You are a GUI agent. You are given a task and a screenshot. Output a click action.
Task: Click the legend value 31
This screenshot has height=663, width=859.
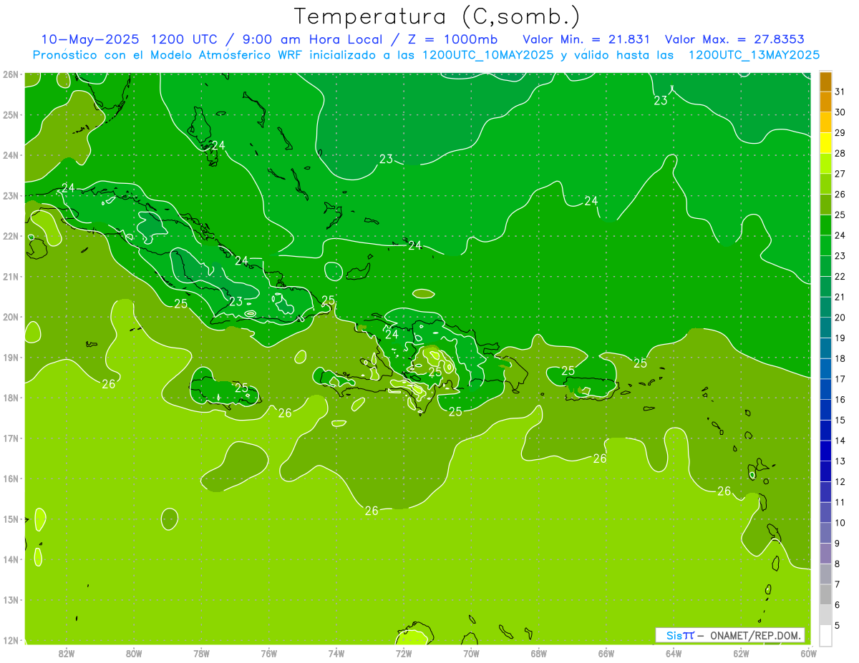[840, 91]
